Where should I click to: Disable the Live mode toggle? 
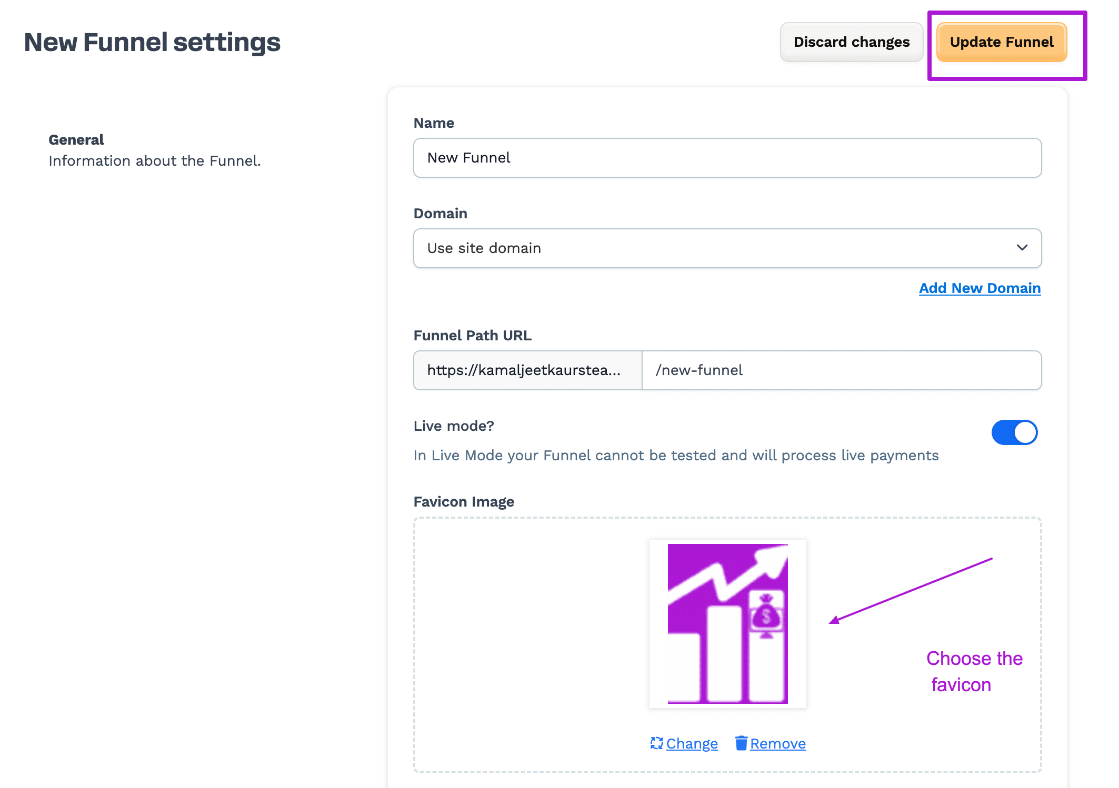pyautogui.click(x=1014, y=432)
